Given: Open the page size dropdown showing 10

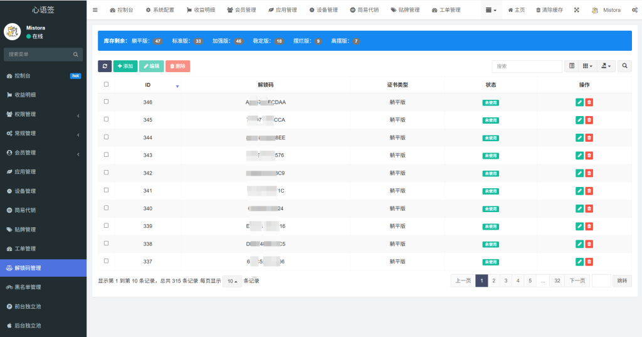Looking at the screenshot, I should [232, 281].
